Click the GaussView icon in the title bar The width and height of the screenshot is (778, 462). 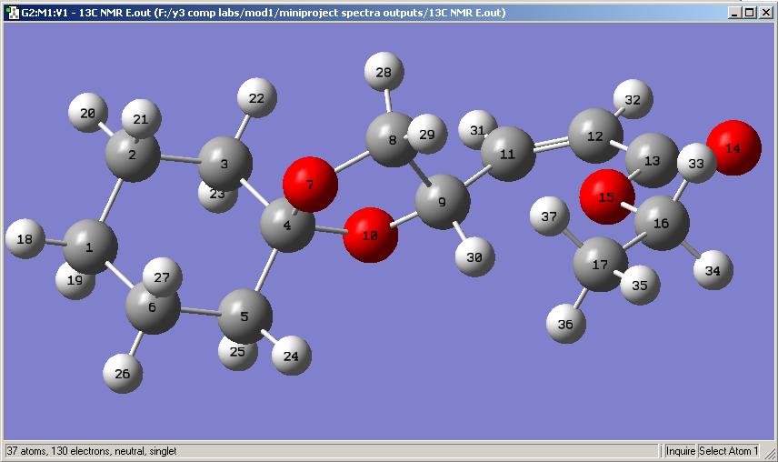[x=13, y=13]
